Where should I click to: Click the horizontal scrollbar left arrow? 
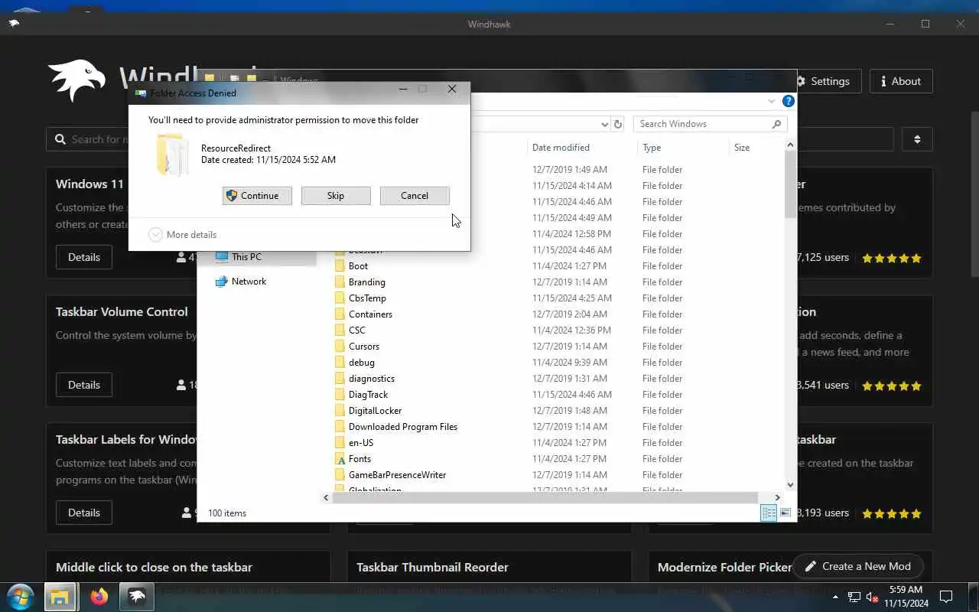(326, 497)
